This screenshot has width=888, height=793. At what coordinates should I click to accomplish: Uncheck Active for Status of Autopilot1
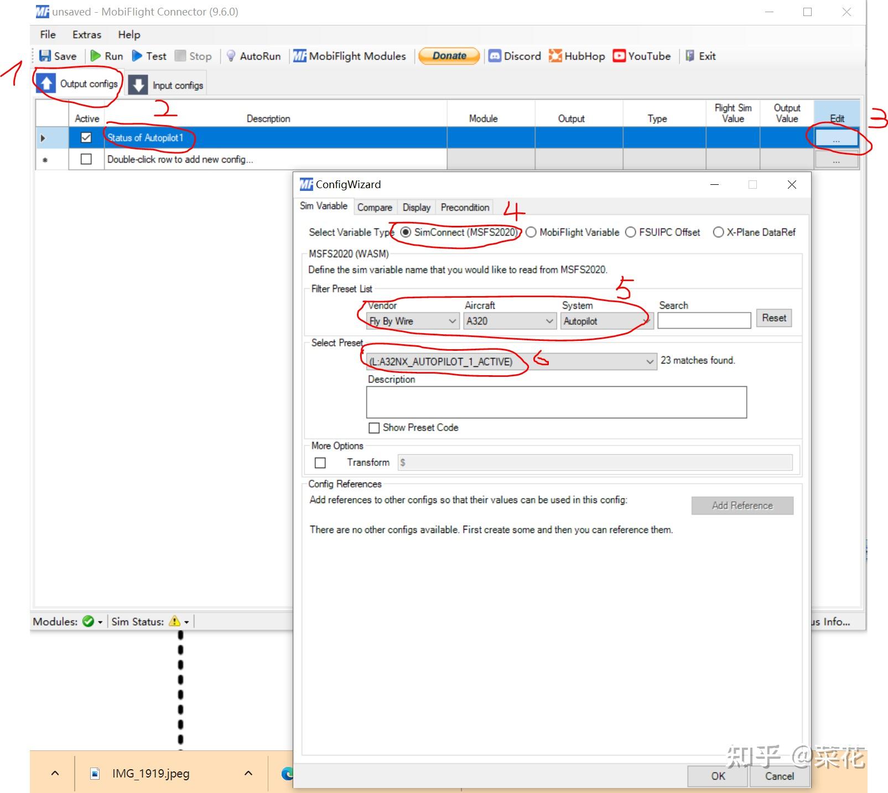[x=86, y=138]
